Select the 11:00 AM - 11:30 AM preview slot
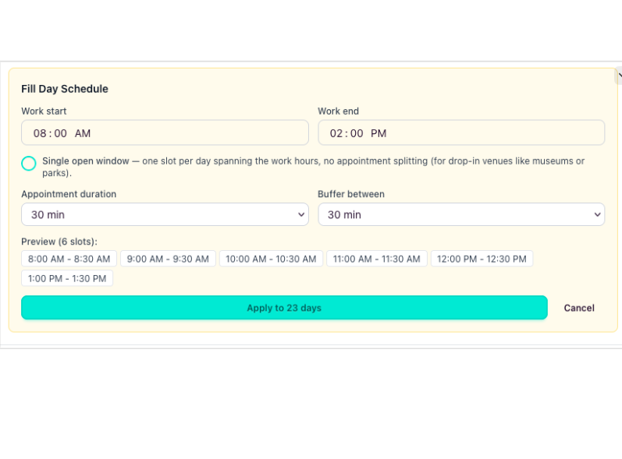 click(376, 259)
